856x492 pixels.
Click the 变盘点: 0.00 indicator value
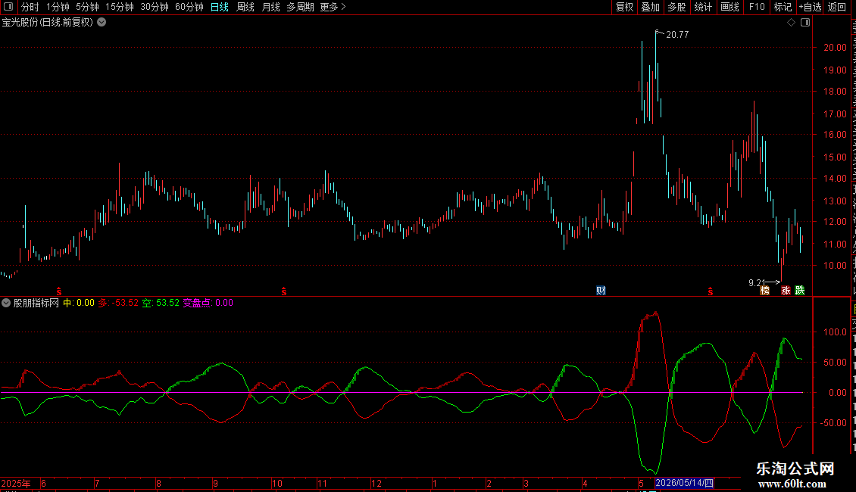[x=208, y=303]
